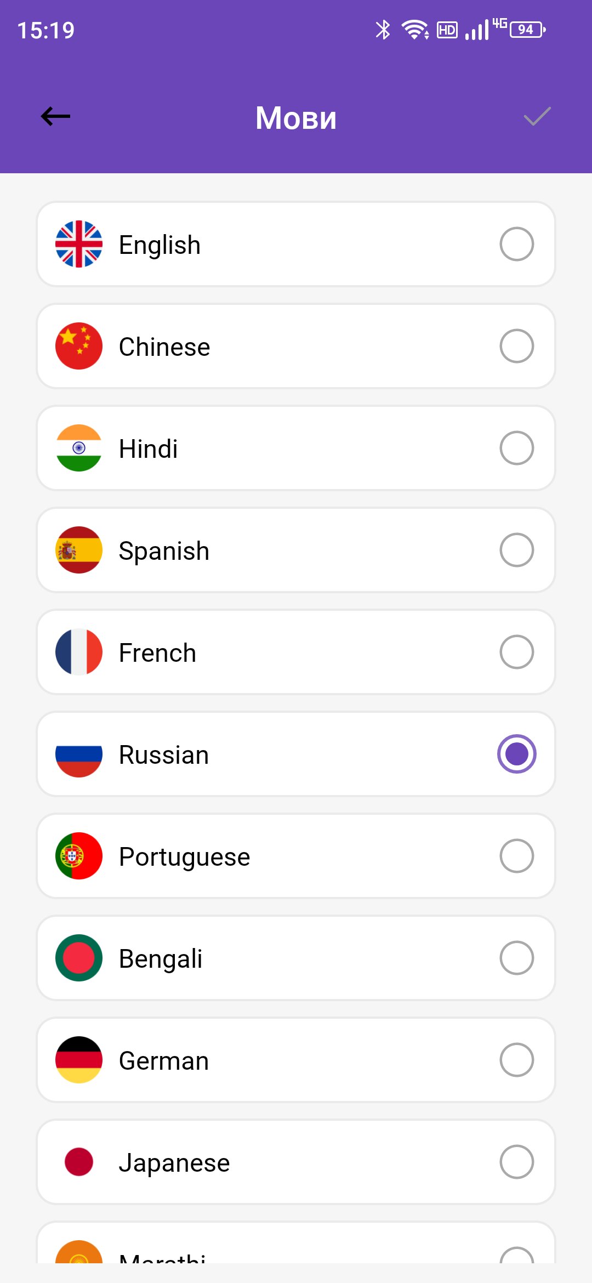Screen dimensions: 592x1283
Task: Select the Russian radio button
Action: pyautogui.click(x=516, y=754)
